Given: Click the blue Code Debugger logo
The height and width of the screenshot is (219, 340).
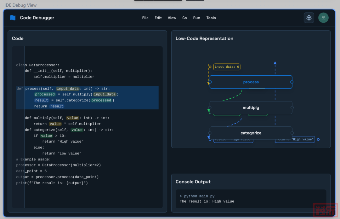Looking at the screenshot, I should [x=13, y=18].
